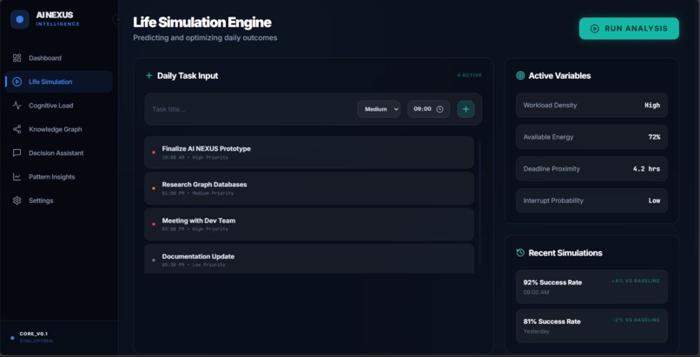Click the Yesterday timestamp text
This screenshot has height=357, width=700.
[536, 332]
